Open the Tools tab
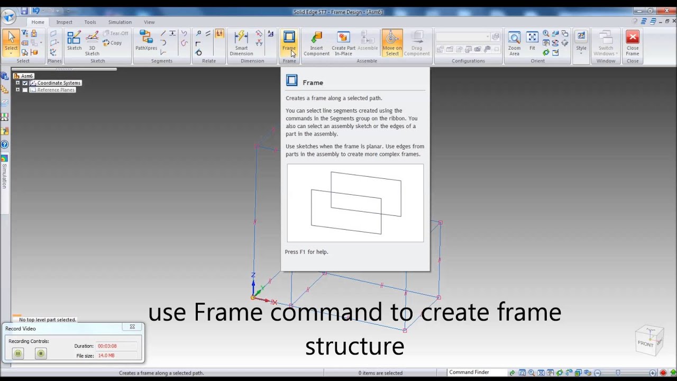 click(90, 22)
